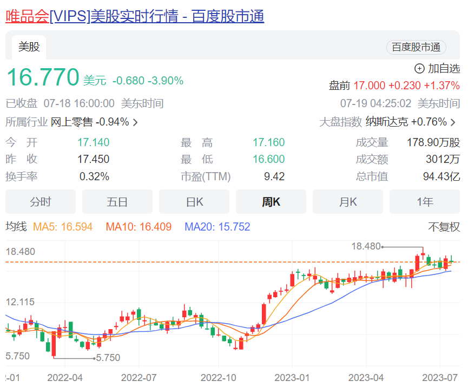Click the 5.750 low marker on chart
Image resolution: width=468 pixels, height=387 pixels.
(x=108, y=358)
